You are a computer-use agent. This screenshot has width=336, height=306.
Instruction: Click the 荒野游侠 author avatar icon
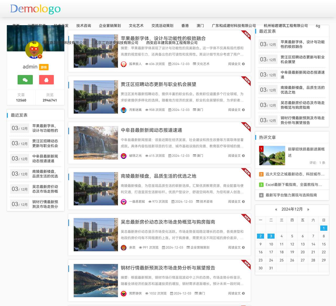click(x=124, y=293)
